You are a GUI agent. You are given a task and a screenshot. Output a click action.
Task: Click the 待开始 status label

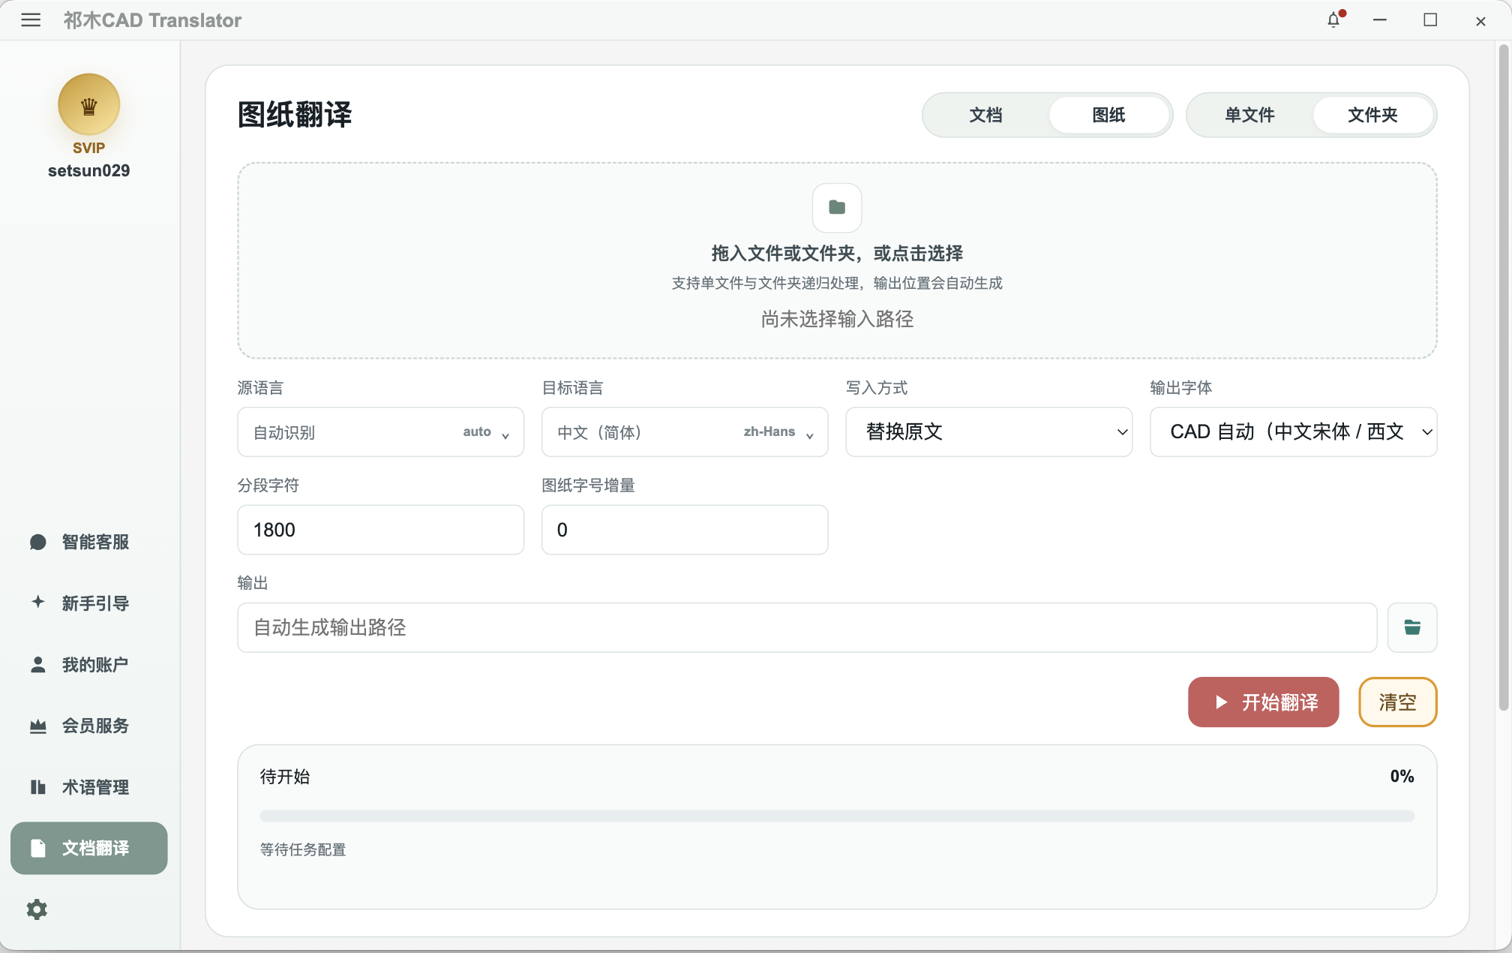coord(285,777)
